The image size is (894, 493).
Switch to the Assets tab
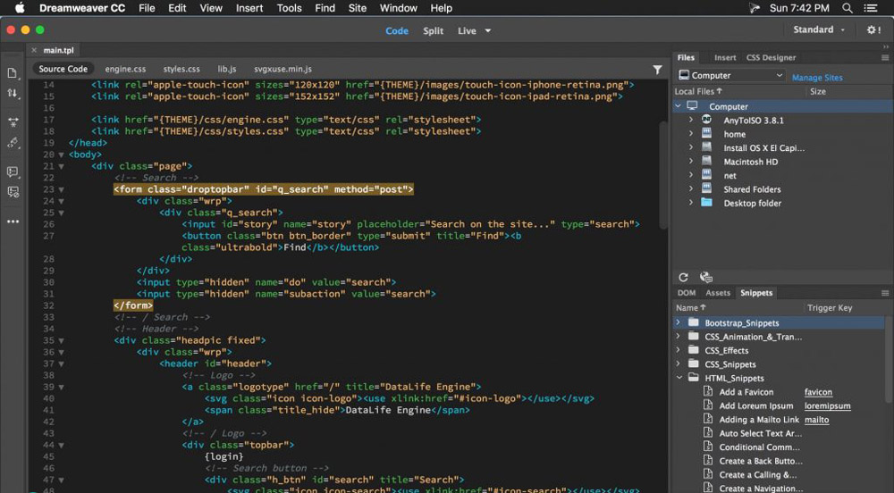click(718, 293)
